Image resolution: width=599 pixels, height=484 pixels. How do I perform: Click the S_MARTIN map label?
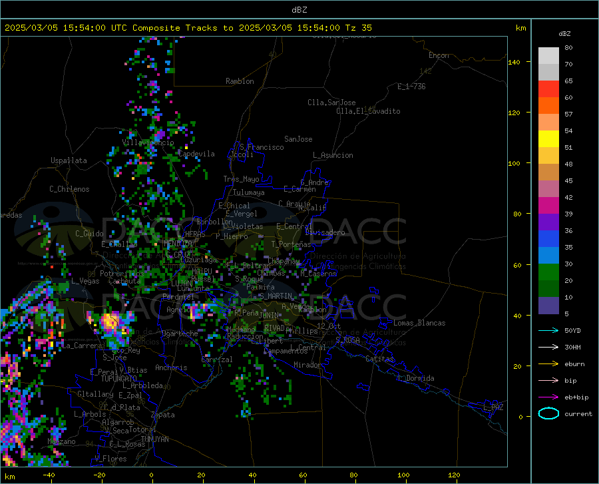pyautogui.click(x=276, y=296)
